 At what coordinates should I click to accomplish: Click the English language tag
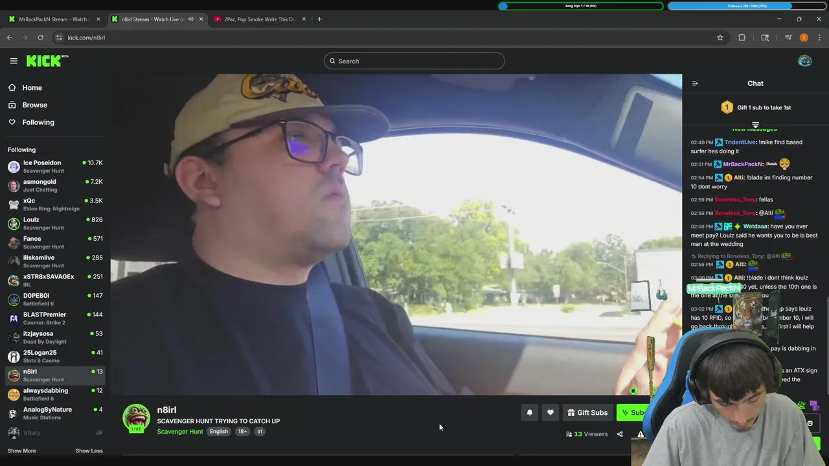(x=219, y=432)
